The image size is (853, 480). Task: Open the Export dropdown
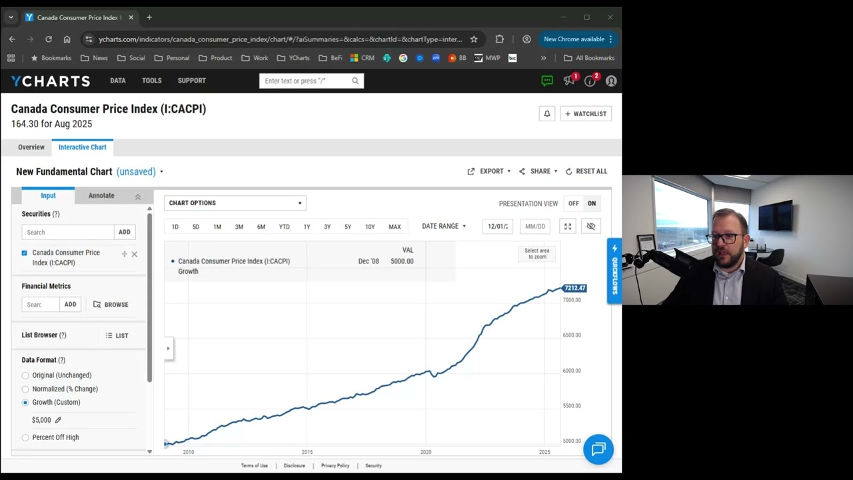tap(489, 171)
